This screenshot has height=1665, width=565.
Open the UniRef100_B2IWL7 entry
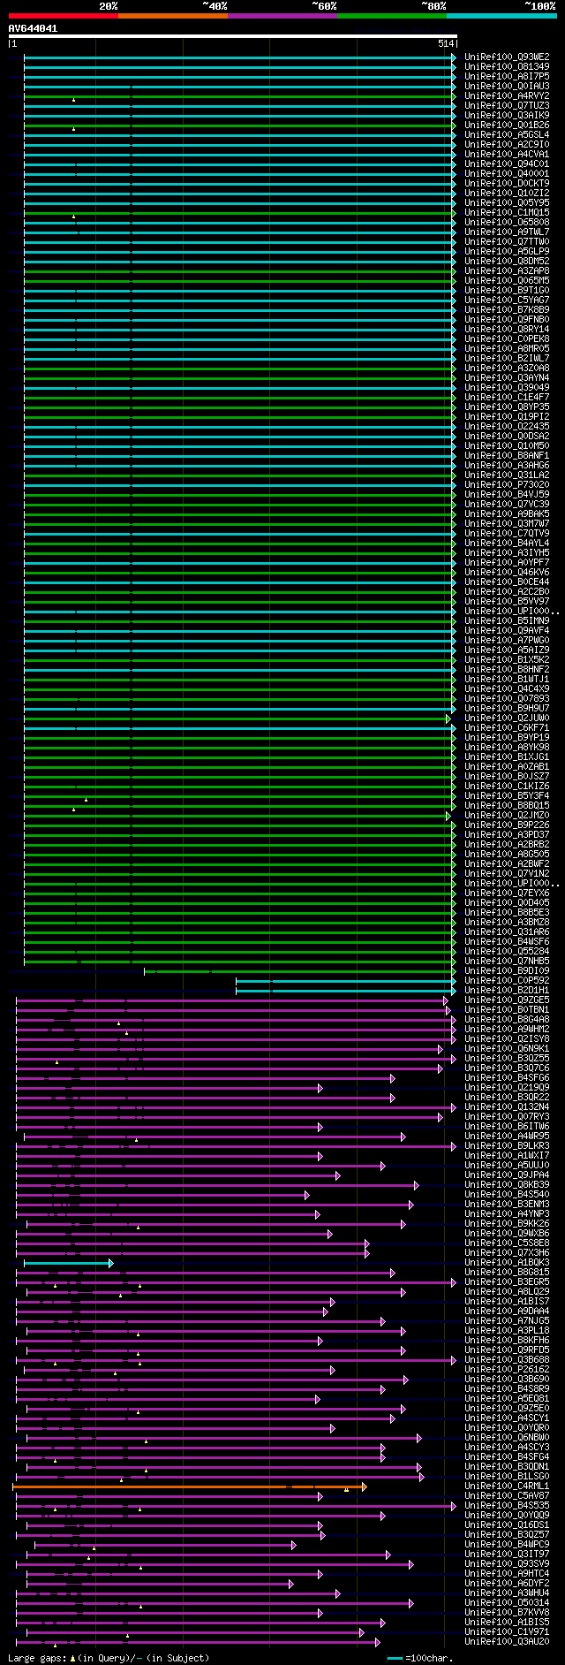[507, 358]
